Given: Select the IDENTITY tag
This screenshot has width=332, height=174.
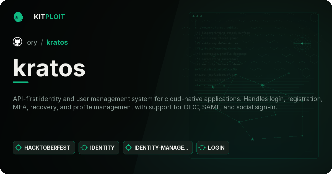Looking at the screenshot, I should click(x=99, y=147).
